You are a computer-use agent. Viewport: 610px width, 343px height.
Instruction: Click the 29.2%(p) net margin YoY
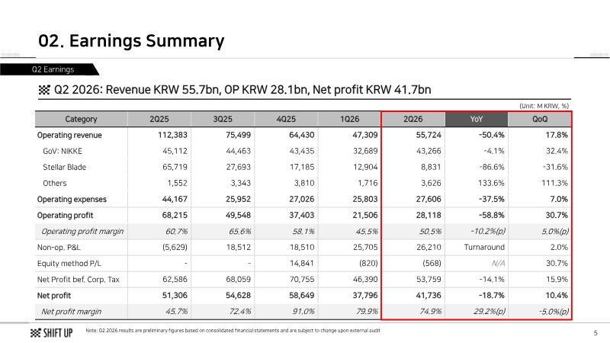(489, 312)
